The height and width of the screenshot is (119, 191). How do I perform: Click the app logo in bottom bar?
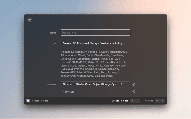28,101
